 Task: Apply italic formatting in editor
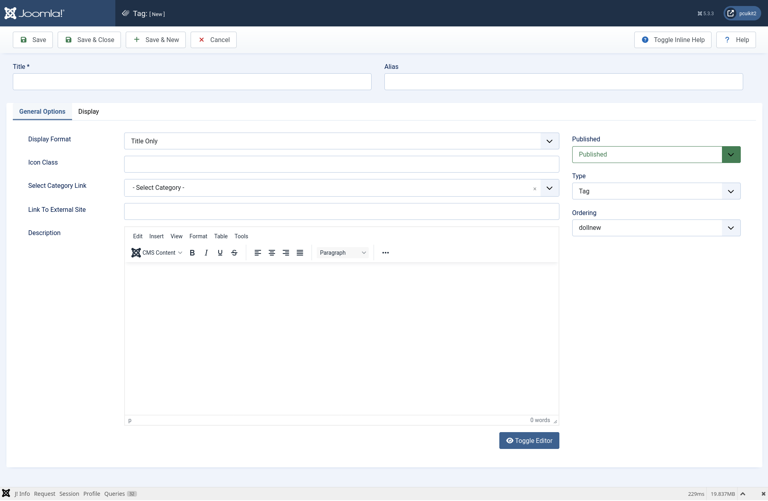click(x=206, y=253)
